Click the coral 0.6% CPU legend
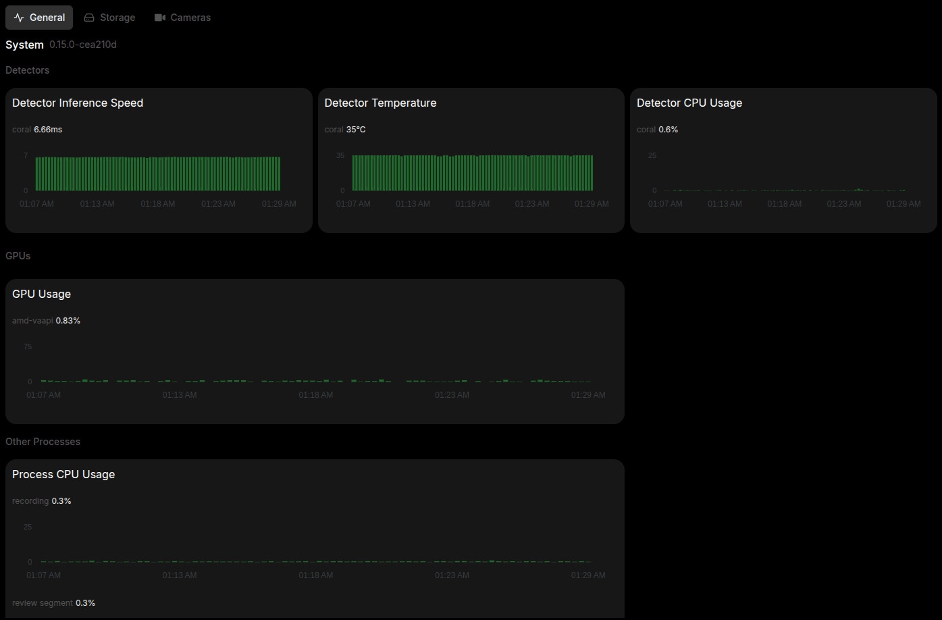 click(x=657, y=129)
